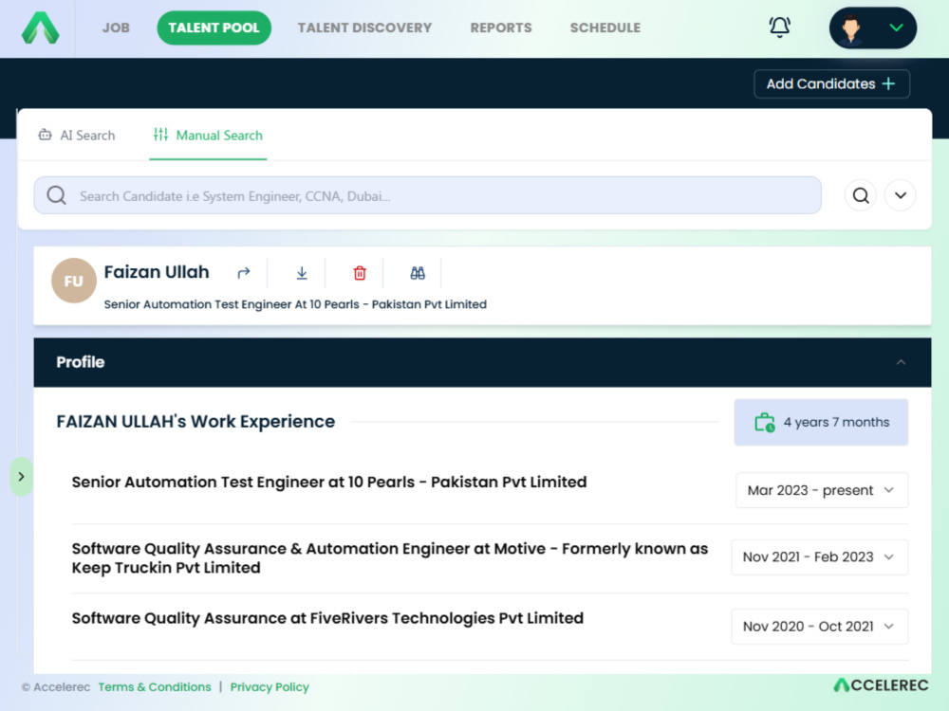Click the candidate subtitle under Faizan Ullah

[295, 304]
